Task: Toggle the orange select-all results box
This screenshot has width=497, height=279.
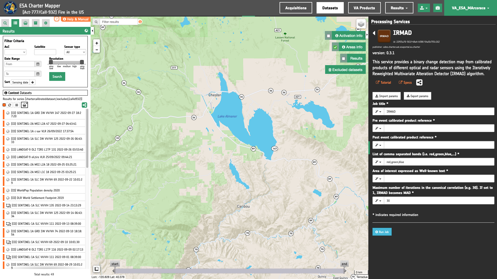Action: click(x=4, y=105)
